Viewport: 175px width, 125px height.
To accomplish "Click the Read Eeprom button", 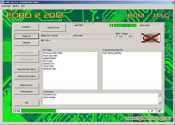I will (27, 85).
